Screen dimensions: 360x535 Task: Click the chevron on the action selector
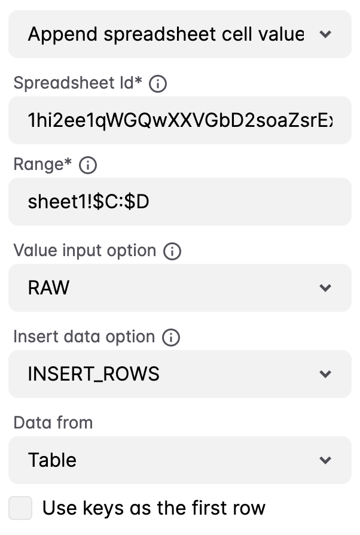click(x=326, y=34)
